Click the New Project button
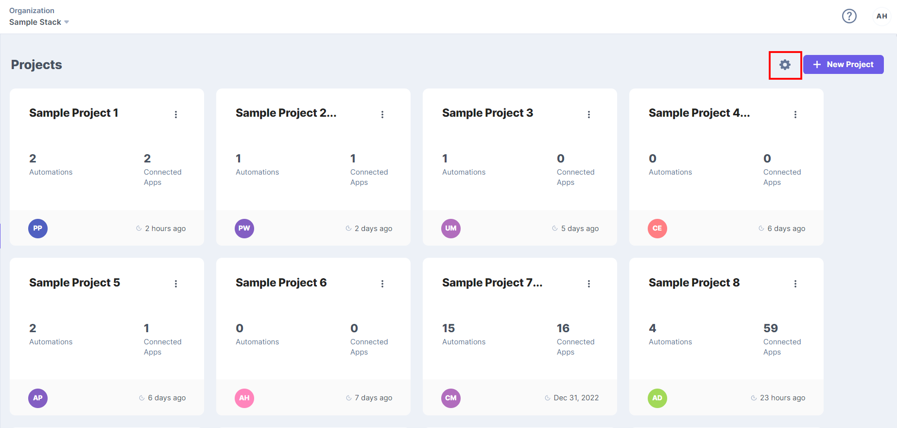 [843, 64]
